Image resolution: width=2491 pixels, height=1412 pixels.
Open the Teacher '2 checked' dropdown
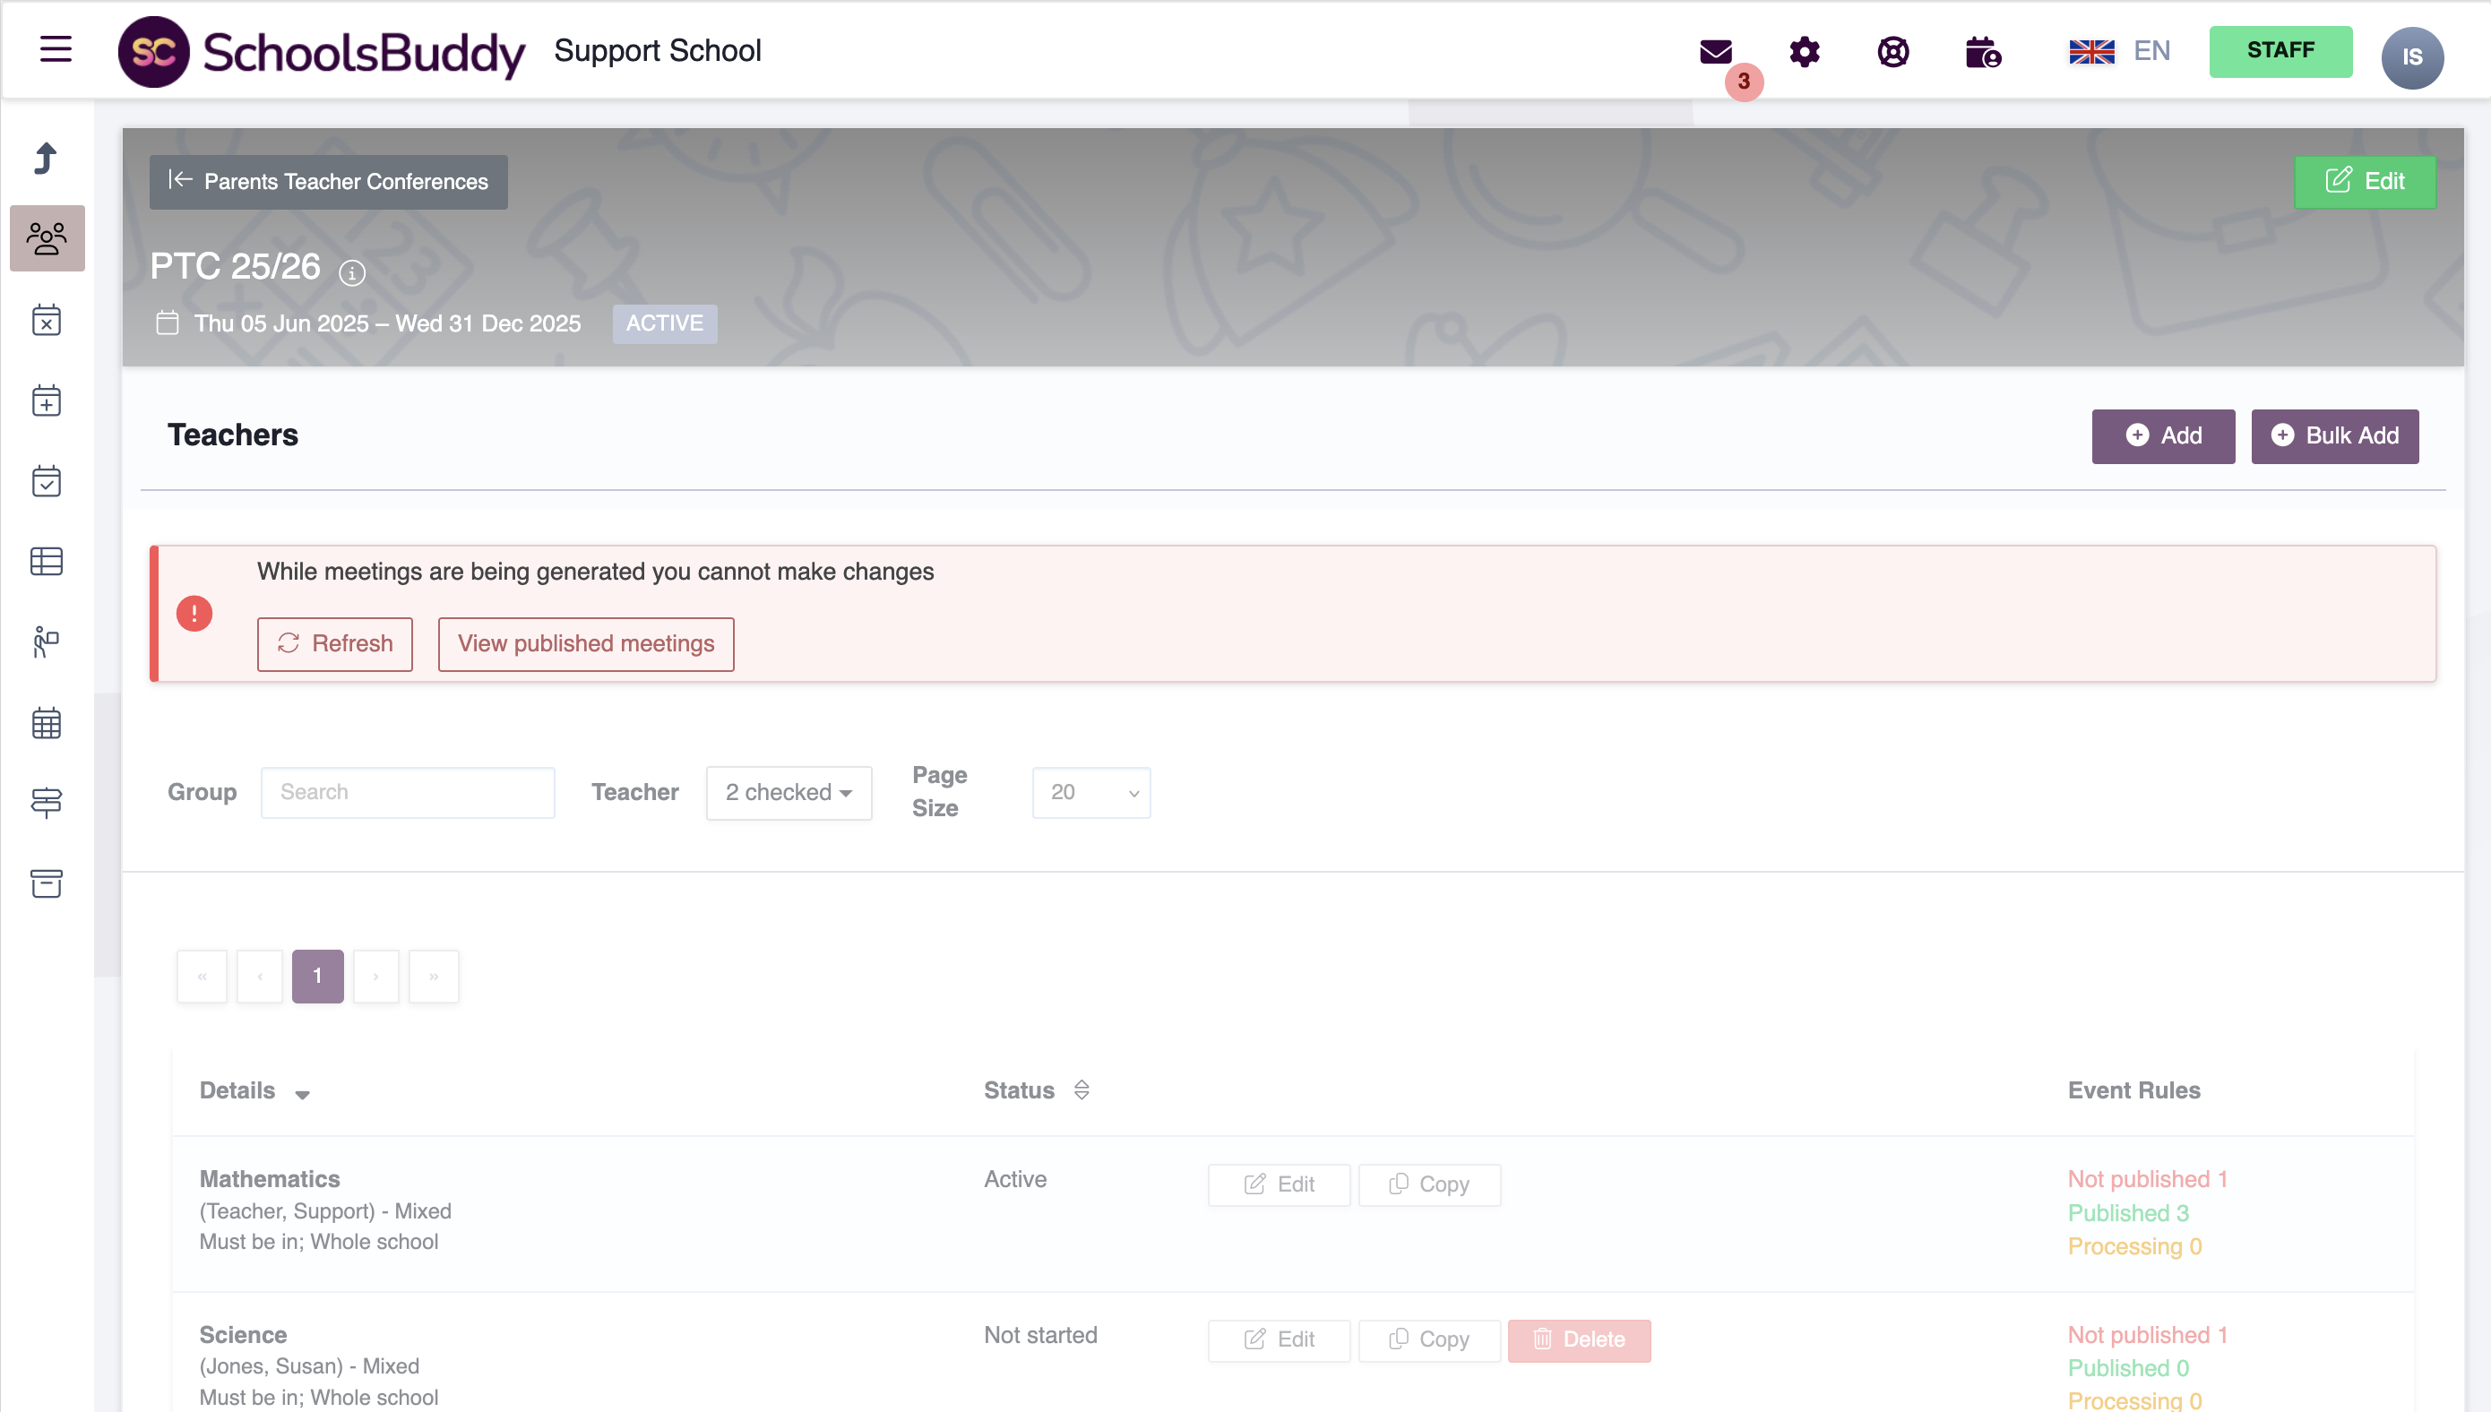[789, 792]
